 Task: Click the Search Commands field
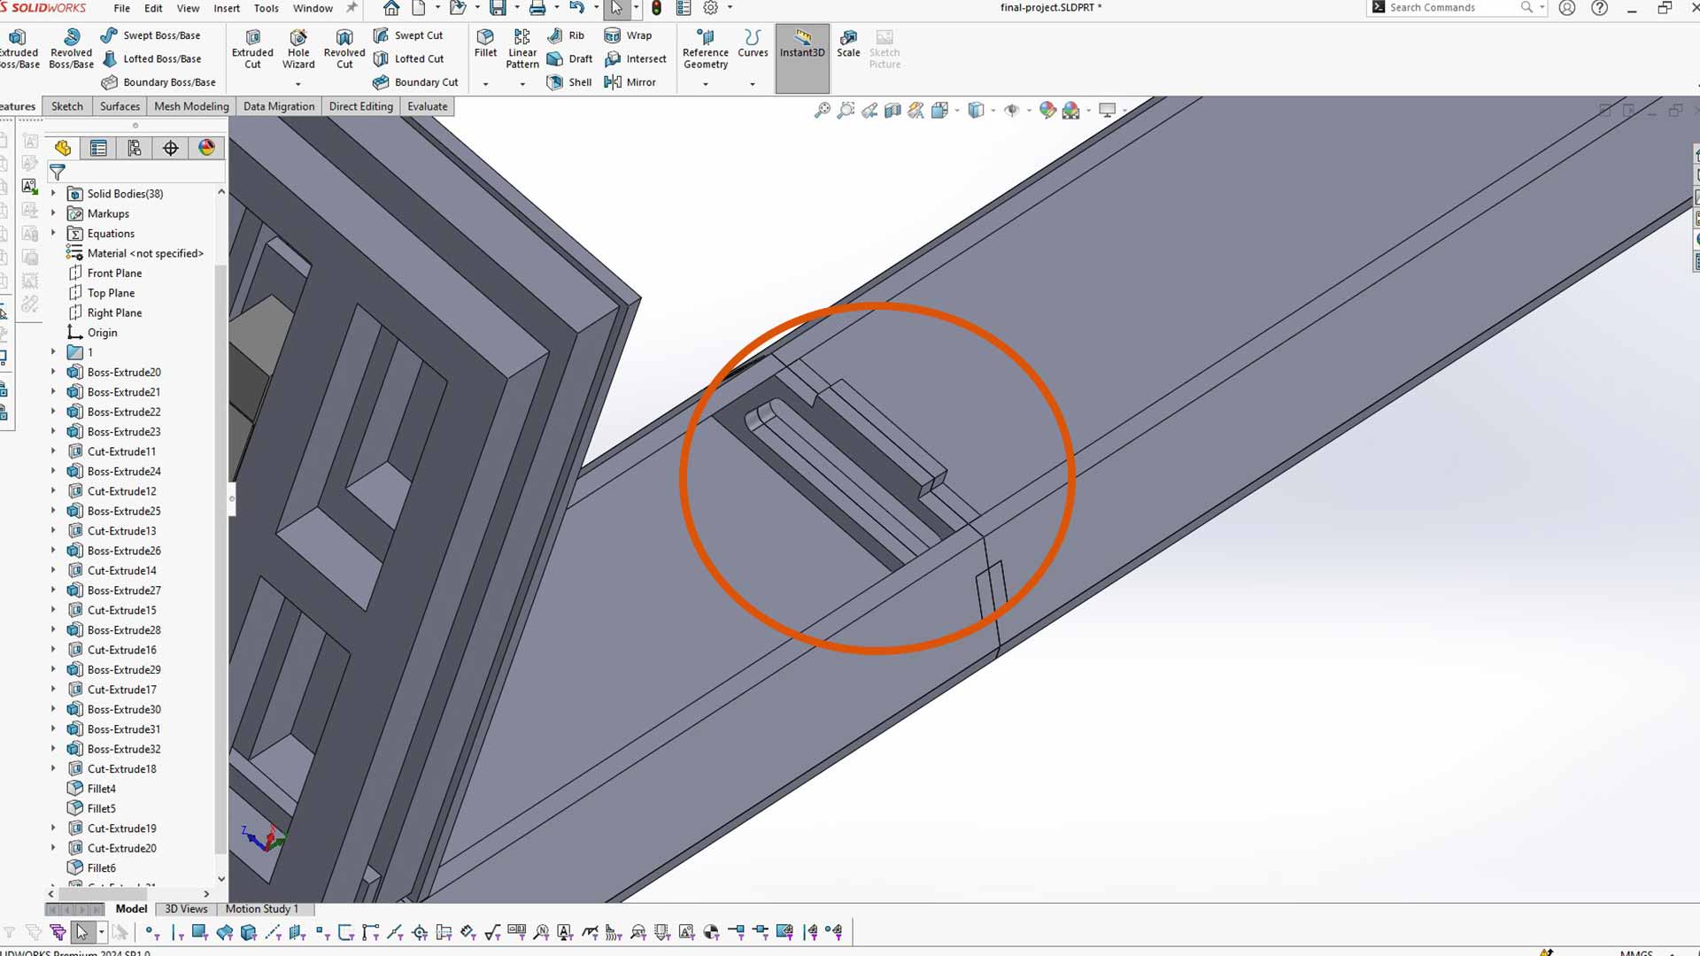click(x=1452, y=8)
